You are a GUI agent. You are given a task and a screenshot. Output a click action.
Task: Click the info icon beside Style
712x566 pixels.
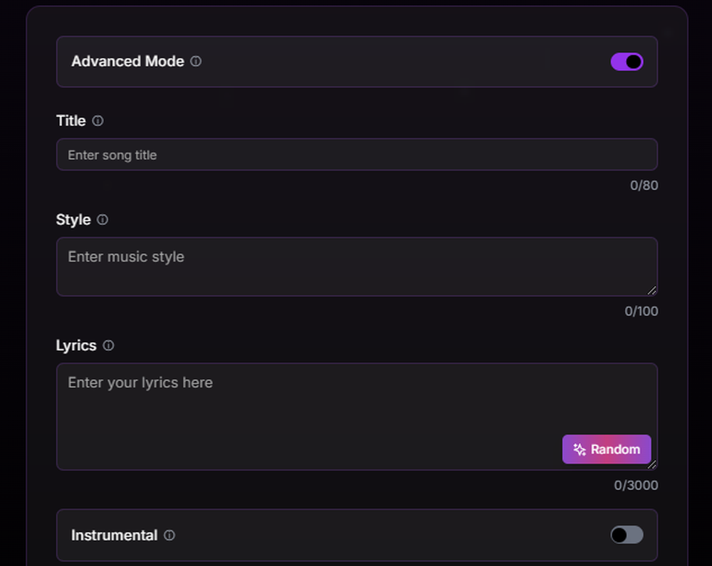tap(103, 220)
